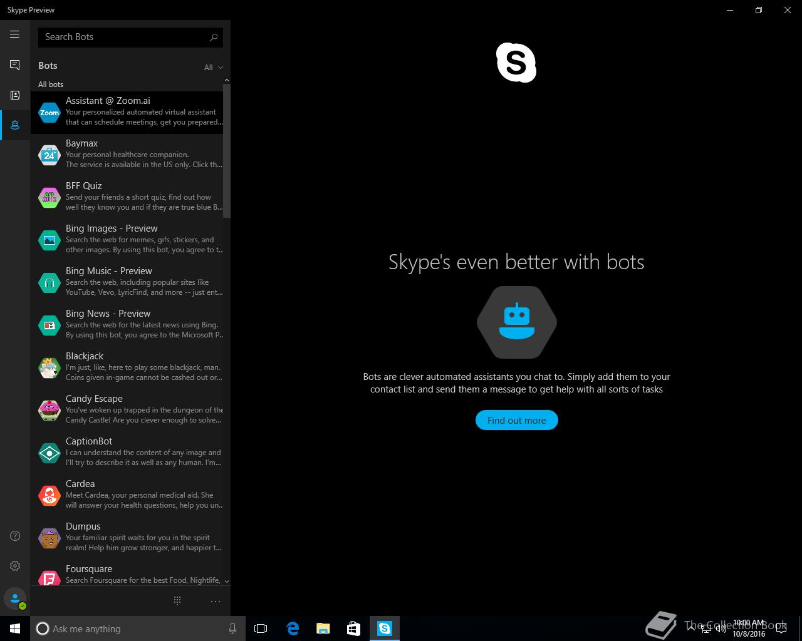Viewport: 802px width, 641px height.
Task: Click the search magnifier icon
Action: 214,37
